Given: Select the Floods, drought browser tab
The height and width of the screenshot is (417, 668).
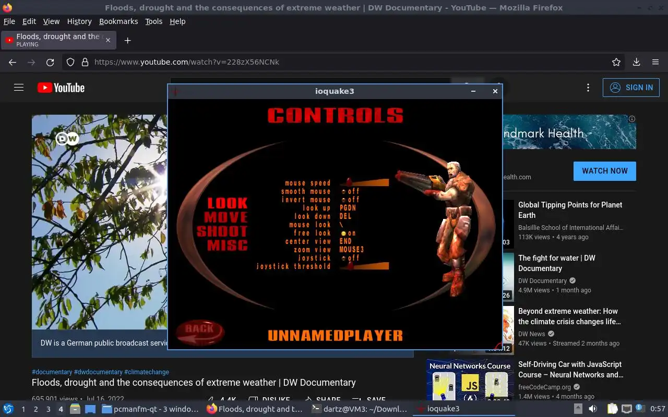Looking at the screenshot, I should click(58, 40).
